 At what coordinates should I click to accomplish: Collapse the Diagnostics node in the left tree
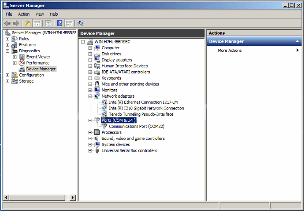tap(8, 51)
